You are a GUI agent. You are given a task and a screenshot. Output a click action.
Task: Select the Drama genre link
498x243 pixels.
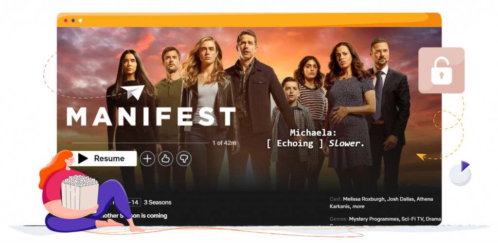point(433,219)
